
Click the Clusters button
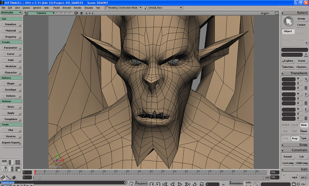[301, 67]
